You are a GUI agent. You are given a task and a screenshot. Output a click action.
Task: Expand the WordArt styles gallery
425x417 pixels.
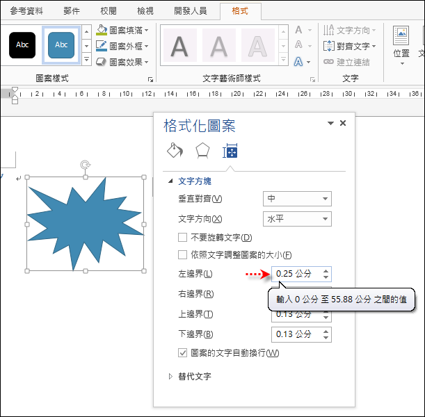(x=283, y=59)
